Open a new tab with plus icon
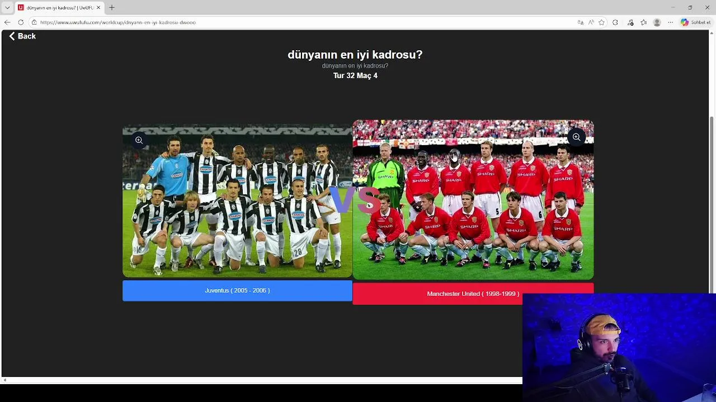The image size is (716, 402). (112, 8)
